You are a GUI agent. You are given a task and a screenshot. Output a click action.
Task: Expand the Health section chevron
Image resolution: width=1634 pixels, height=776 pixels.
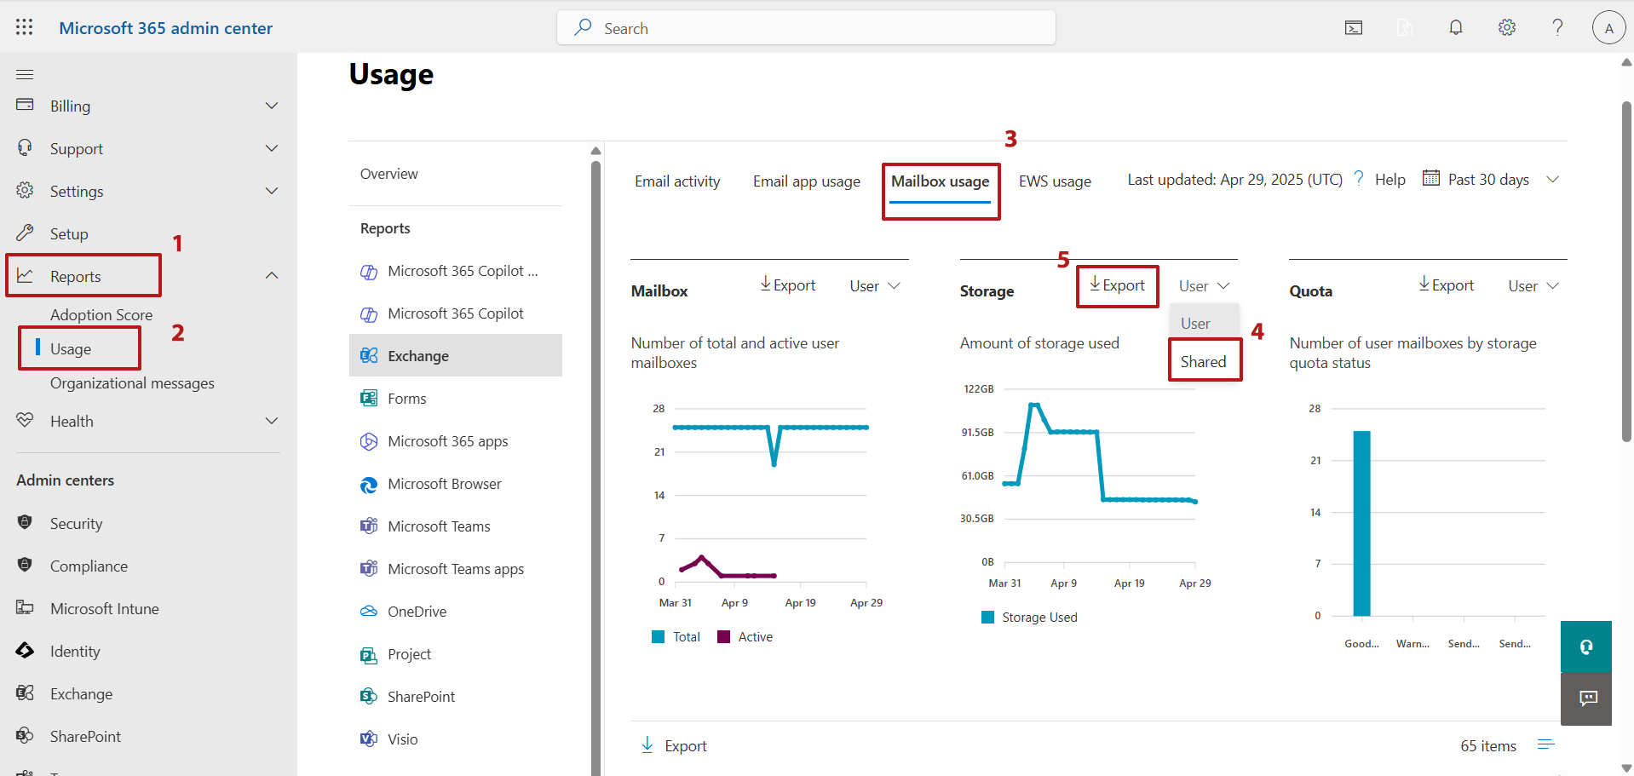[272, 421]
